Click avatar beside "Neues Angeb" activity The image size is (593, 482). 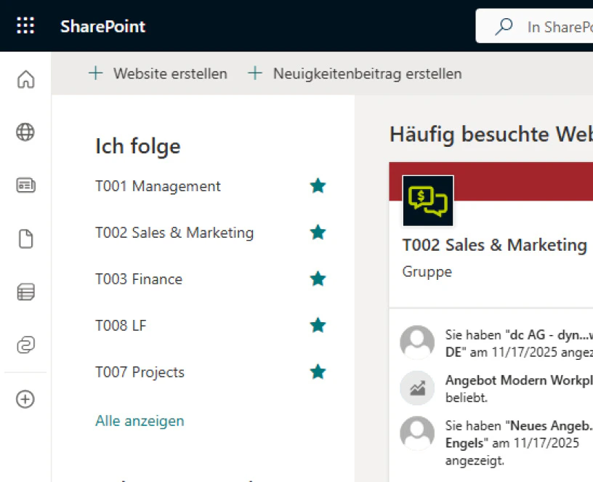[417, 433]
